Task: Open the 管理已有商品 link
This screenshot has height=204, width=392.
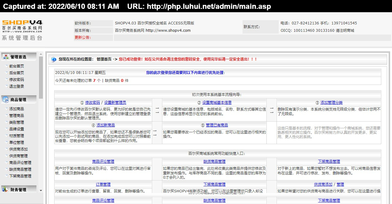Action: (x=217, y=125)
